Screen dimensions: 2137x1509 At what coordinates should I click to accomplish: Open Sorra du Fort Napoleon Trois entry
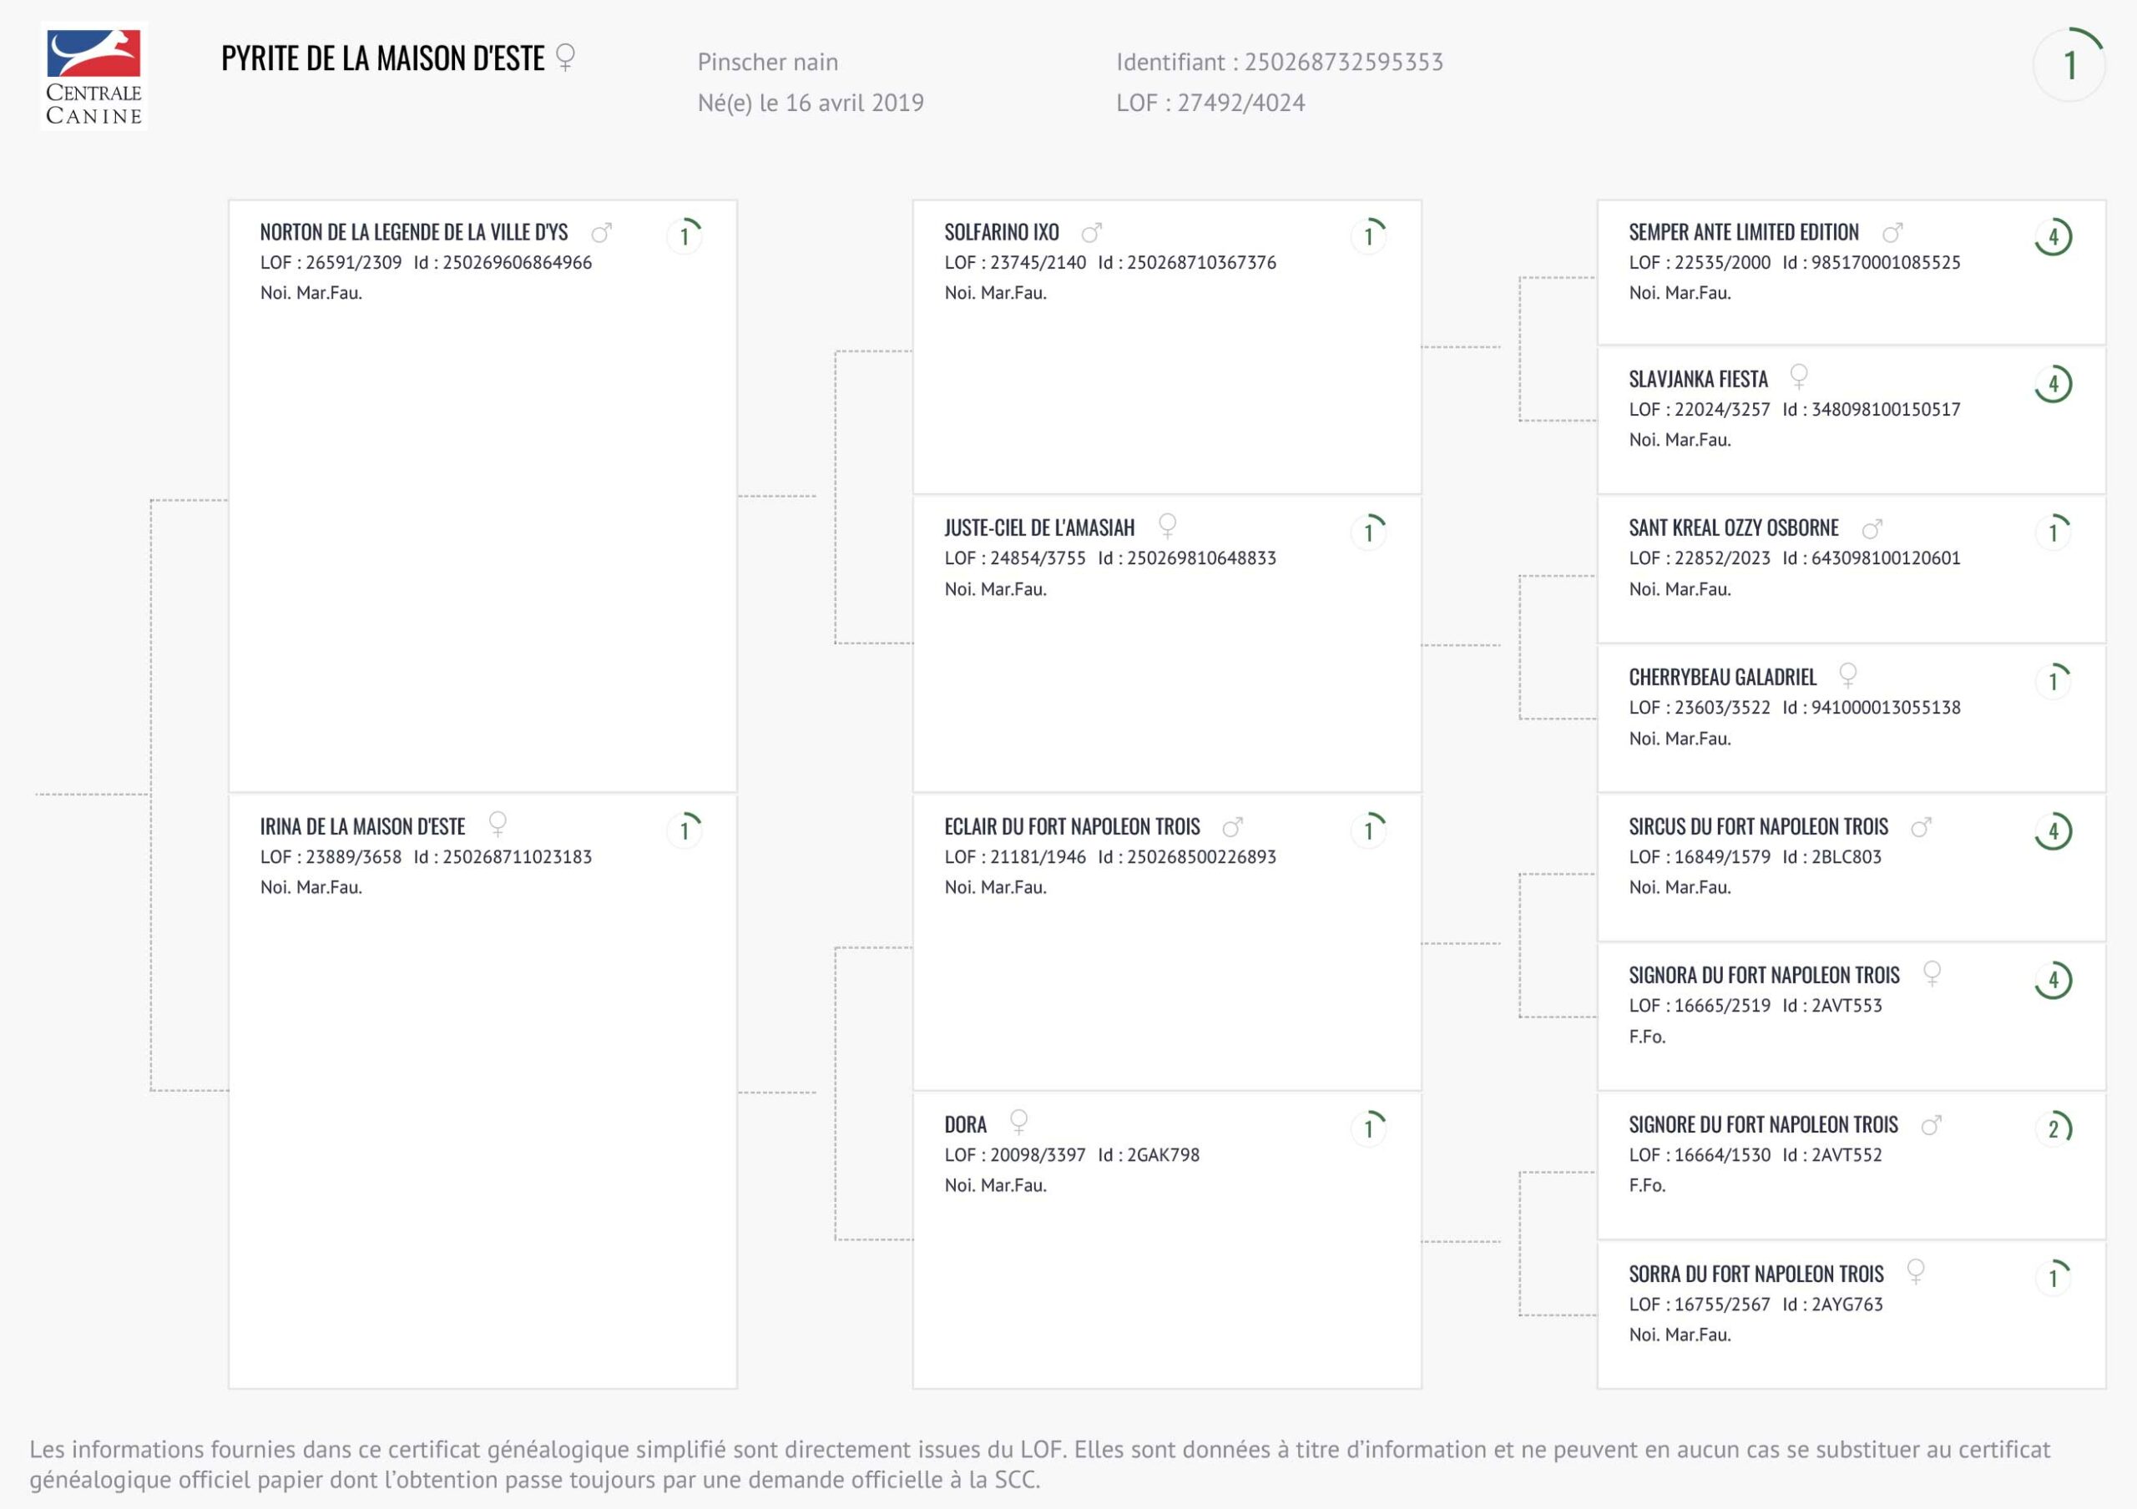[1756, 1274]
